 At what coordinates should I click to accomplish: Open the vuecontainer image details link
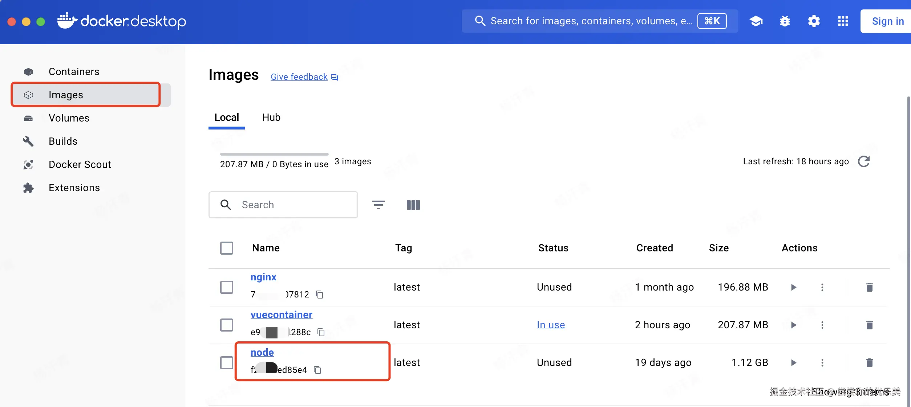pos(282,315)
